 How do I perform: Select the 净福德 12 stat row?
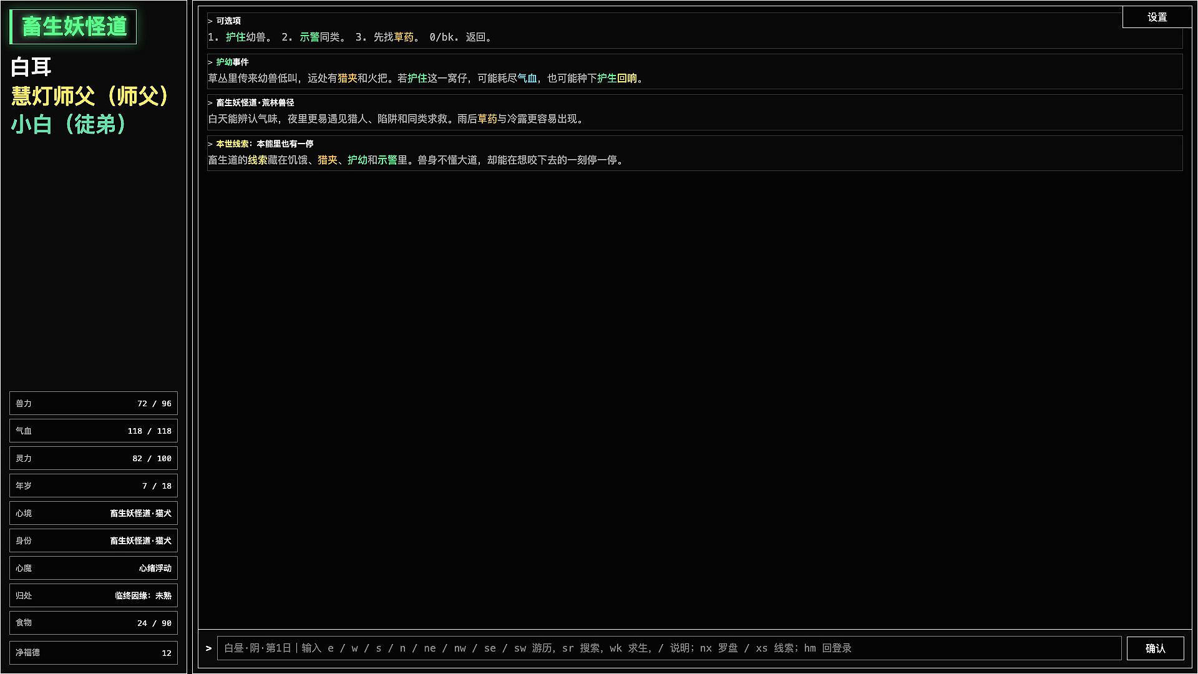[94, 653]
